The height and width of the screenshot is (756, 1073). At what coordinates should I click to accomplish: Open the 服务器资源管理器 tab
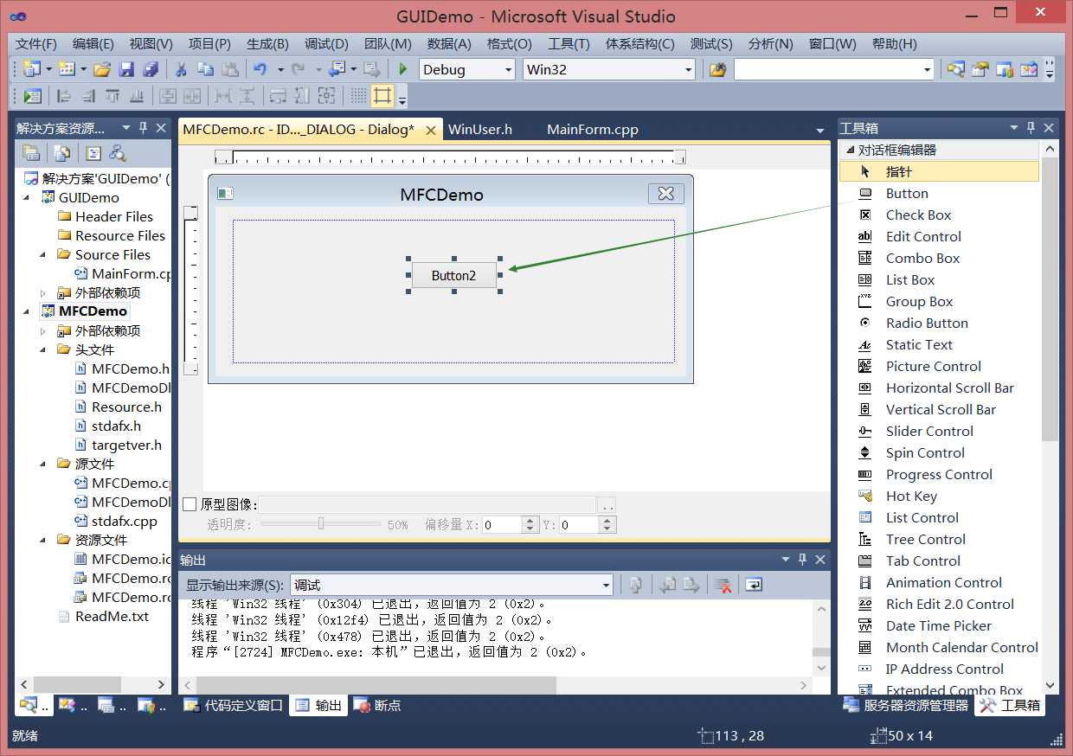[x=906, y=705]
